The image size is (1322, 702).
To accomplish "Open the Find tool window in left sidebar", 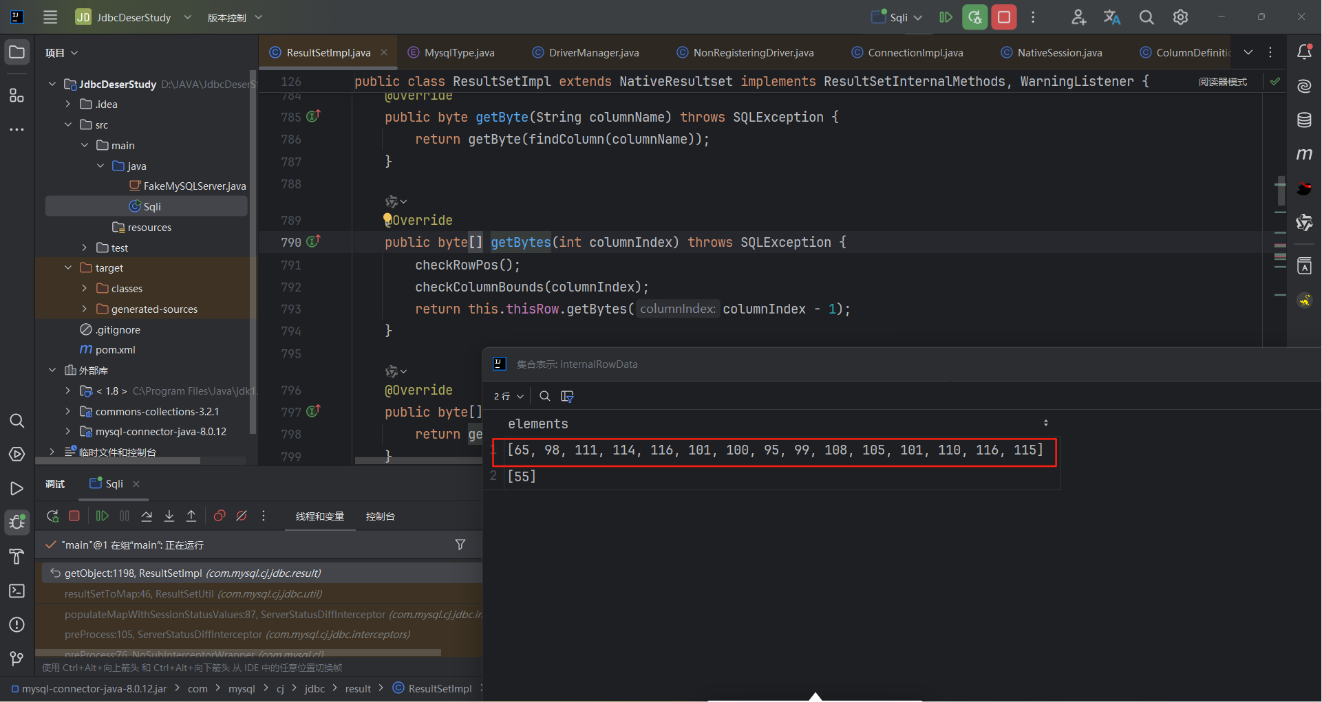I will click(17, 420).
